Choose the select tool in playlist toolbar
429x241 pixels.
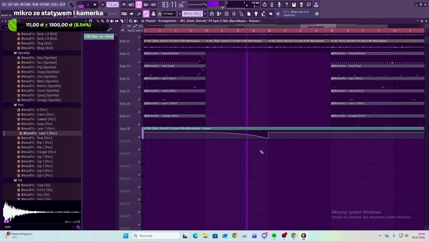[x=126, y=21]
